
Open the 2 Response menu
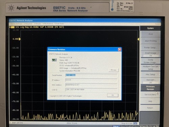(28, 24)
